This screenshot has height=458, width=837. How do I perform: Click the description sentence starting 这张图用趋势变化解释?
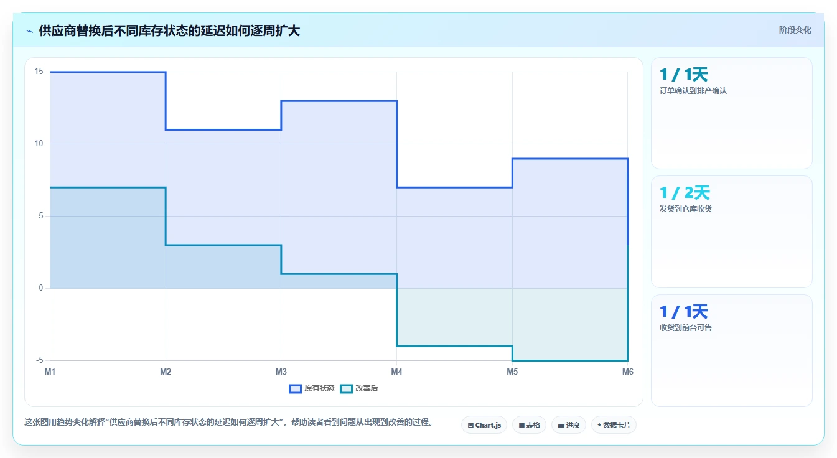[229, 422]
